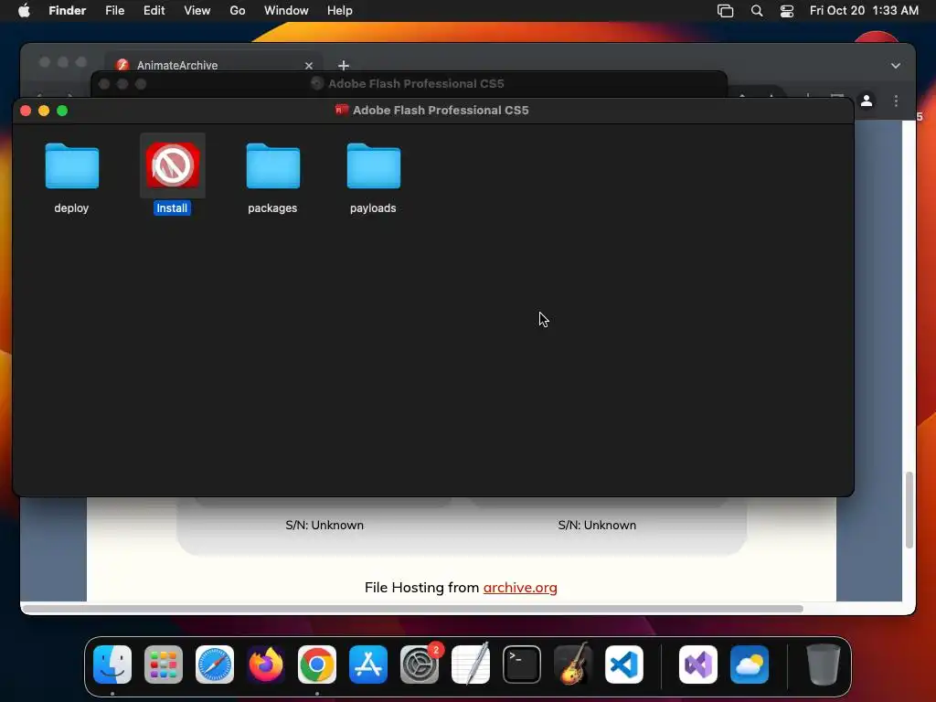Screen dimensions: 936x702
Task: Switch to the AnimateArchive Chrome tab
Action: [213, 65]
